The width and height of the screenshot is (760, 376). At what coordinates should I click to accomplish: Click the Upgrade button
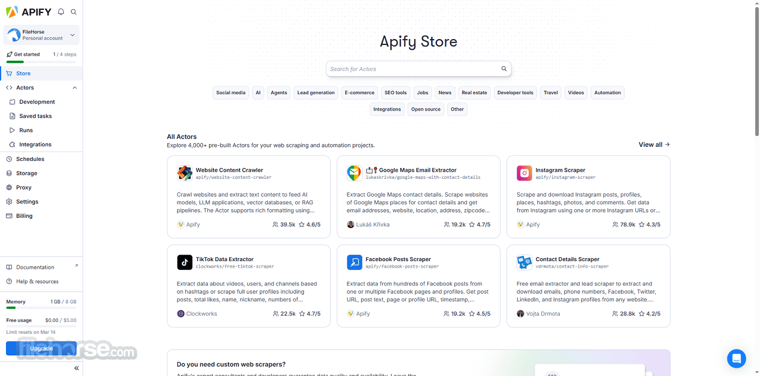pos(41,348)
